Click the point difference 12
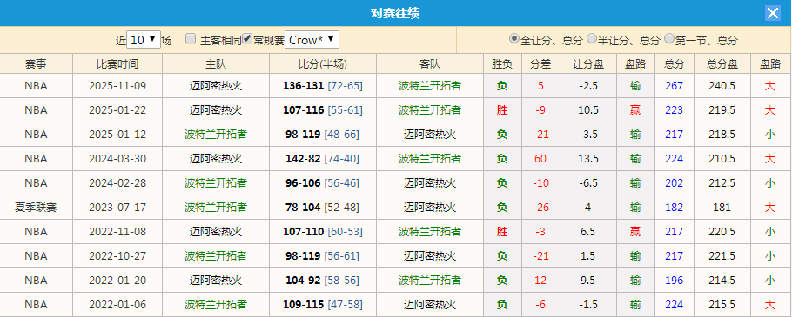 [540, 281]
